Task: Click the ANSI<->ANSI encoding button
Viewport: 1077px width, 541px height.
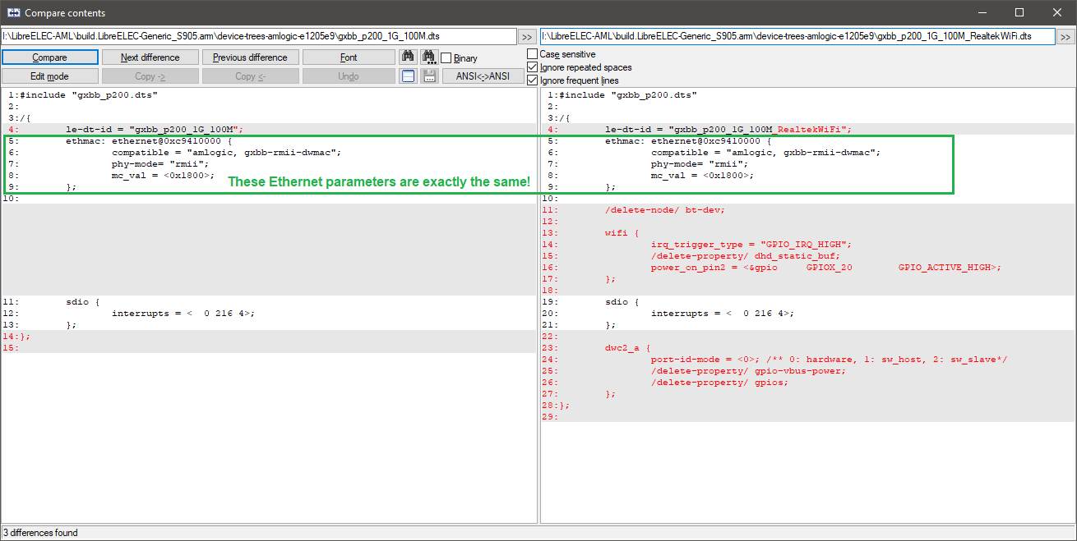Action: pos(483,76)
